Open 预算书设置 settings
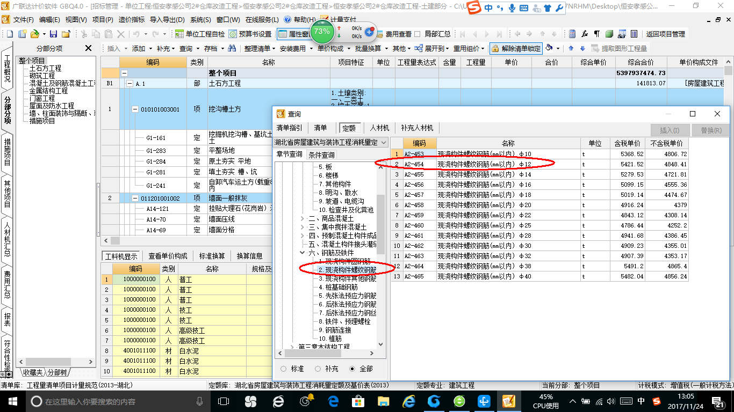 [x=250, y=34]
